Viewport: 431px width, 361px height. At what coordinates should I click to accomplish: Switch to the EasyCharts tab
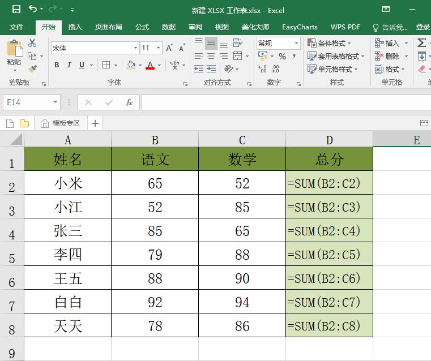300,27
